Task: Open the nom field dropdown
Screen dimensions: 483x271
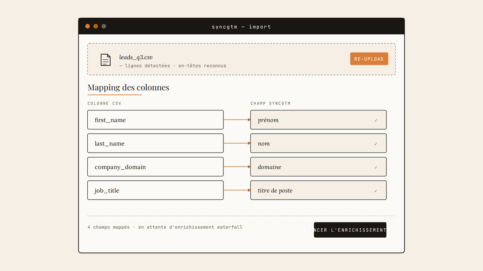Action: tap(318, 143)
